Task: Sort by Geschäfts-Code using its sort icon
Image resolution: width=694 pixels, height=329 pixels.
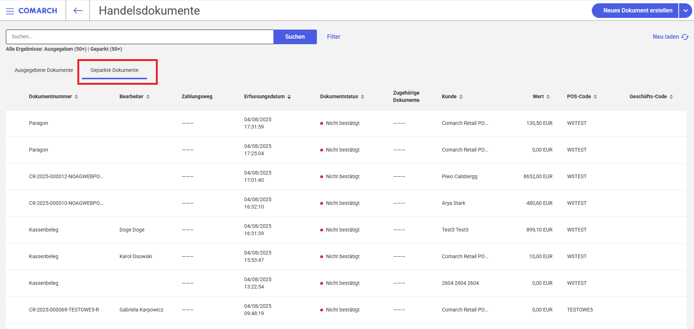Action: pyautogui.click(x=671, y=97)
